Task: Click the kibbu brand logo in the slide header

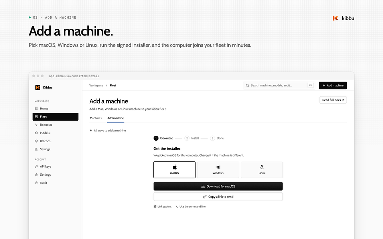Action: (x=336, y=18)
